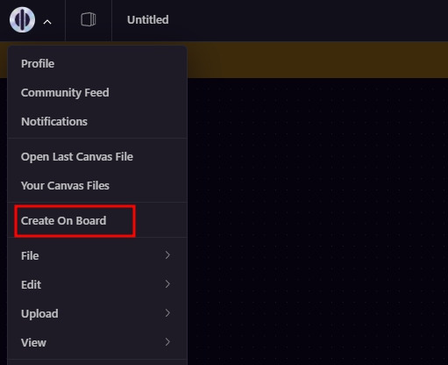The image size is (448, 365).
Task: Expand the arrow next to Edit
Action: point(167,284)
